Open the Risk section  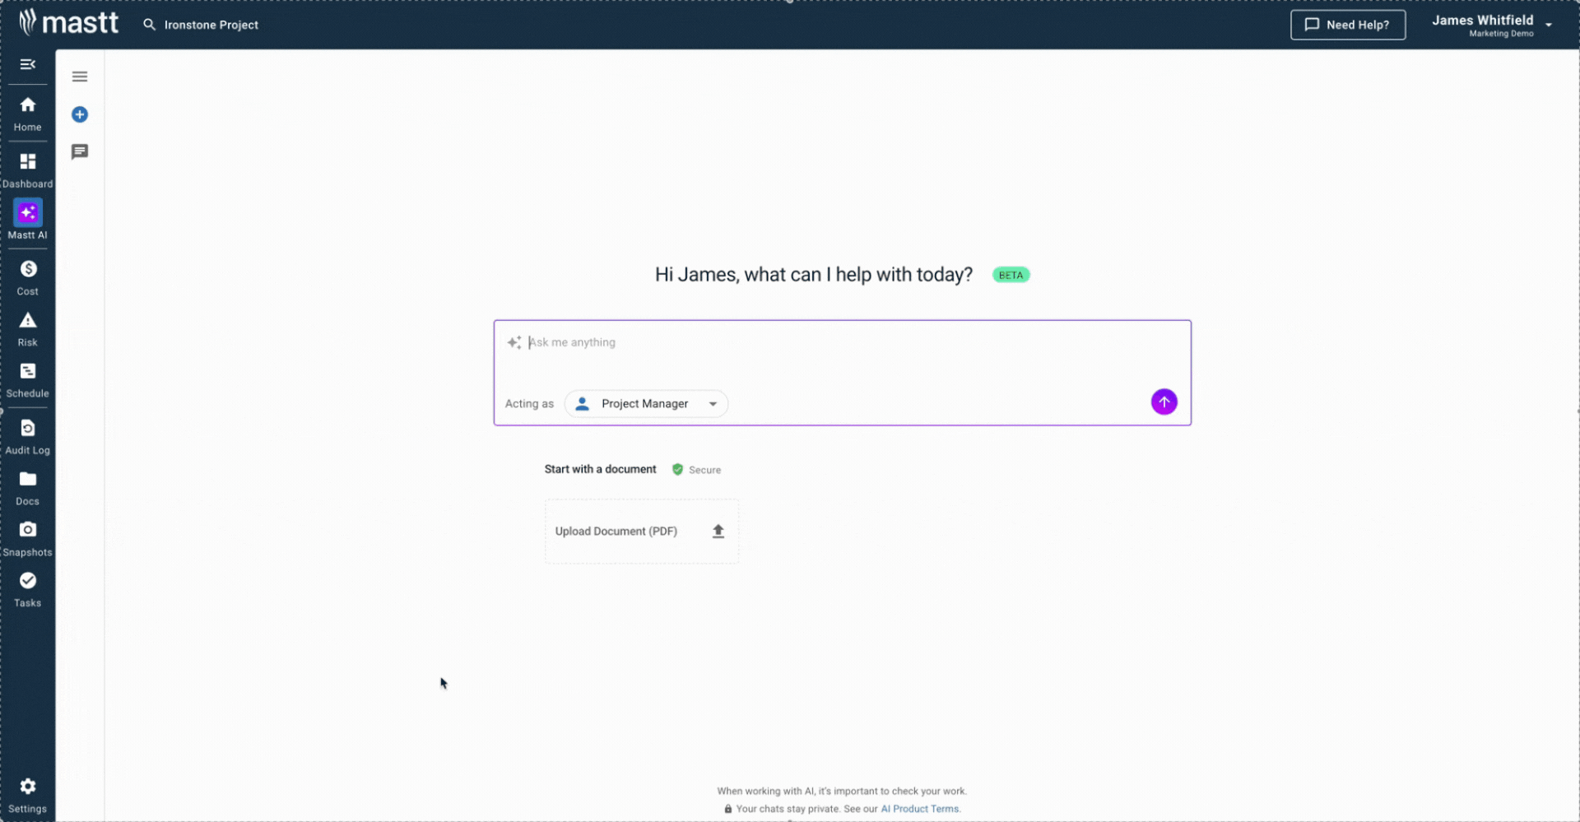click(x=27, y=326)
